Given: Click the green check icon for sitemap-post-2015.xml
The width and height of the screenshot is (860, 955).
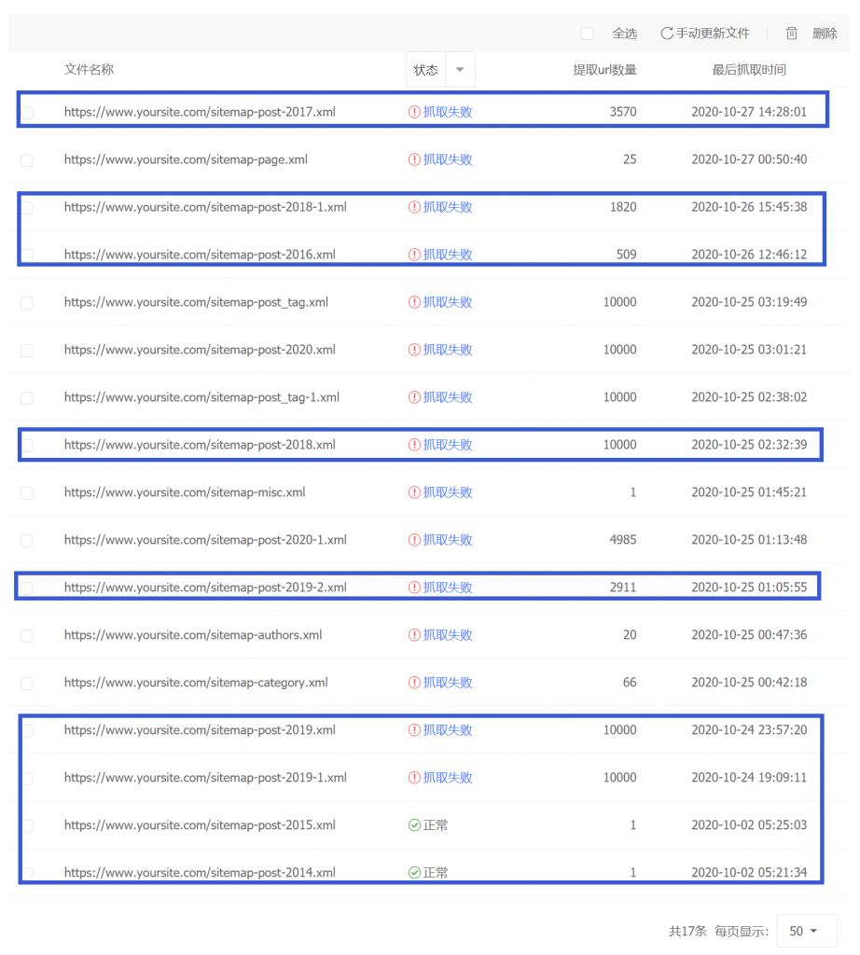Looking at the screenshot, I should click(x=414, y=825).
